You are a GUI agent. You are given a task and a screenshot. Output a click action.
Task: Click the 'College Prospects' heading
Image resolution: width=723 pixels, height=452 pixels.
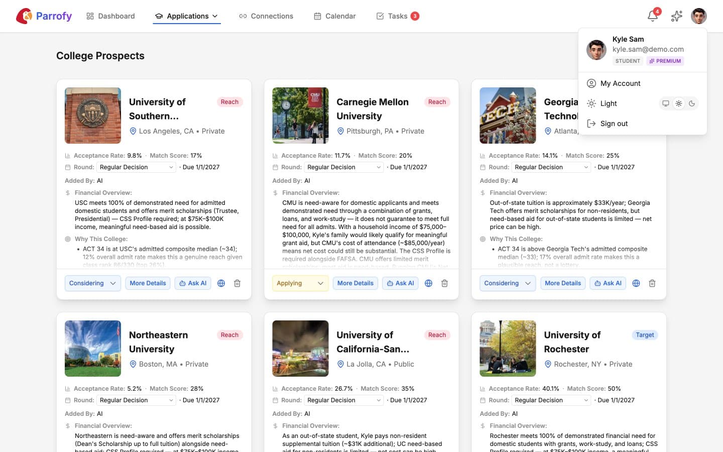click(x=100, y=56)
